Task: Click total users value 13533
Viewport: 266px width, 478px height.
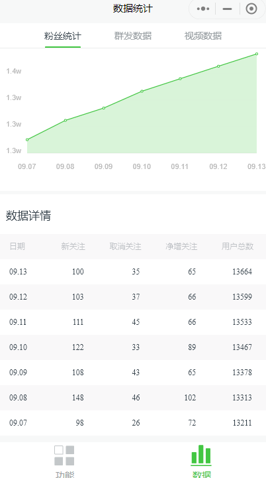Action: point(242,322)
